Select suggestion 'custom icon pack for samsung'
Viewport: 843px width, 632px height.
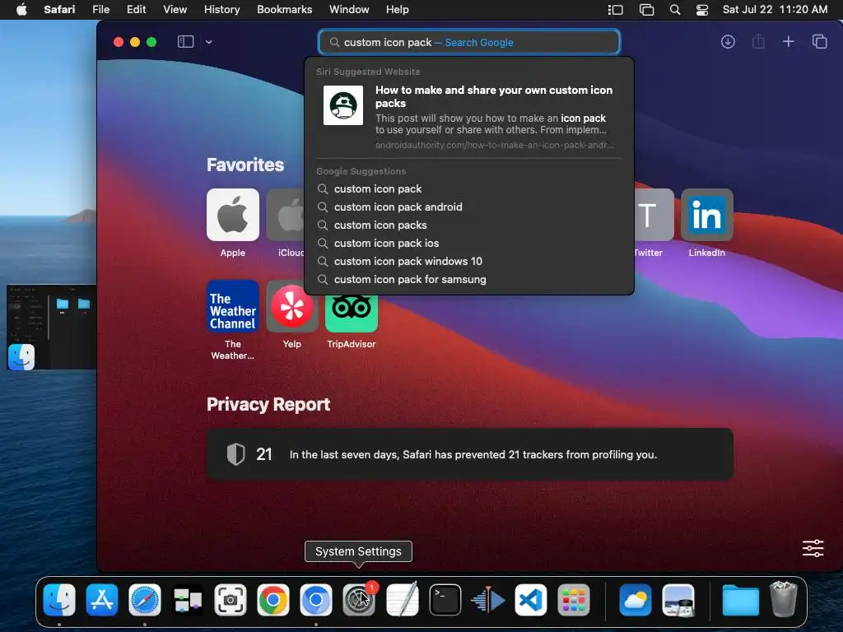(468, 280)
